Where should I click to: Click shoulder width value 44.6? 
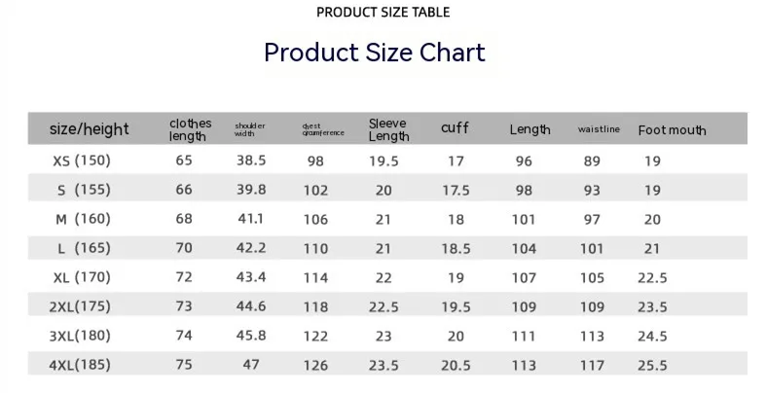[x=251, y=306]
